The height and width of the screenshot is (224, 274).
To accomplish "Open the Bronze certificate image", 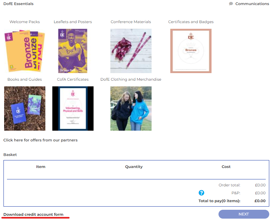I will tap(191, 51).
